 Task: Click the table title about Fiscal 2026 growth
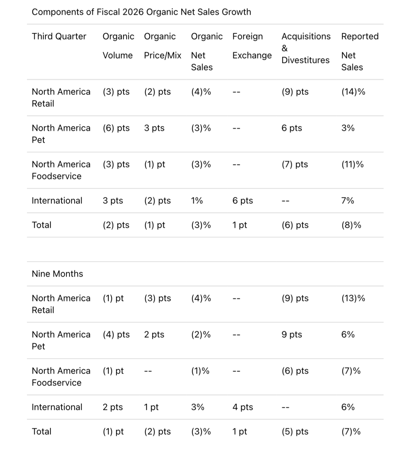(x=141, y=12)
